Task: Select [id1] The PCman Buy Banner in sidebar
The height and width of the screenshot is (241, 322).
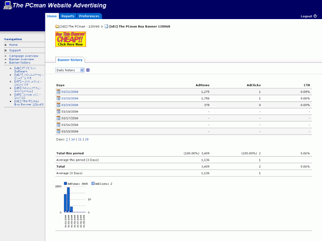Action: 29,102
